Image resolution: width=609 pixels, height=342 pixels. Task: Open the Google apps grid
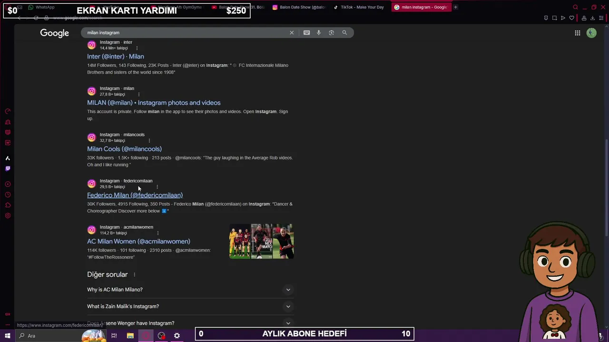[x=577, y=33]
